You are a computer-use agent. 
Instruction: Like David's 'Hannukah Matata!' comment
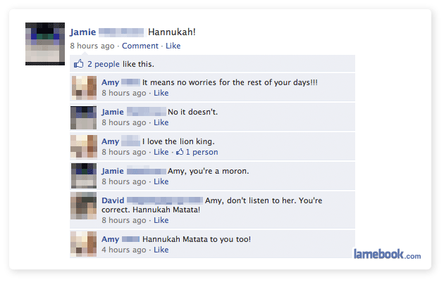pyautogui.click(x=161, y=220)
